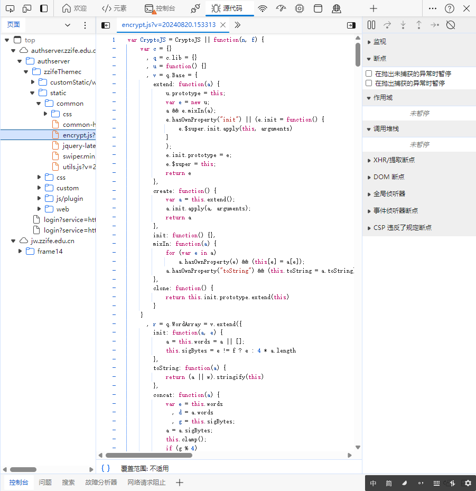Enable pause on uncaught exceptions checkbox

coord(369,74)
